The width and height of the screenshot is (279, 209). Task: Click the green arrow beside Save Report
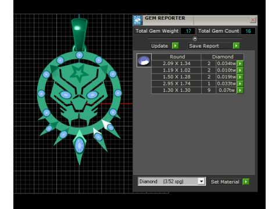[x=236, y=46]
